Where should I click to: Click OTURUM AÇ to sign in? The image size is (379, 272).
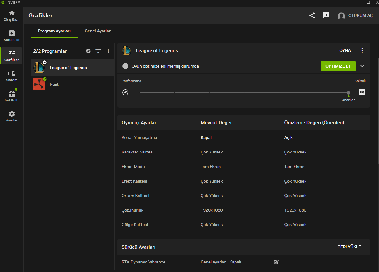pos(361,16)
